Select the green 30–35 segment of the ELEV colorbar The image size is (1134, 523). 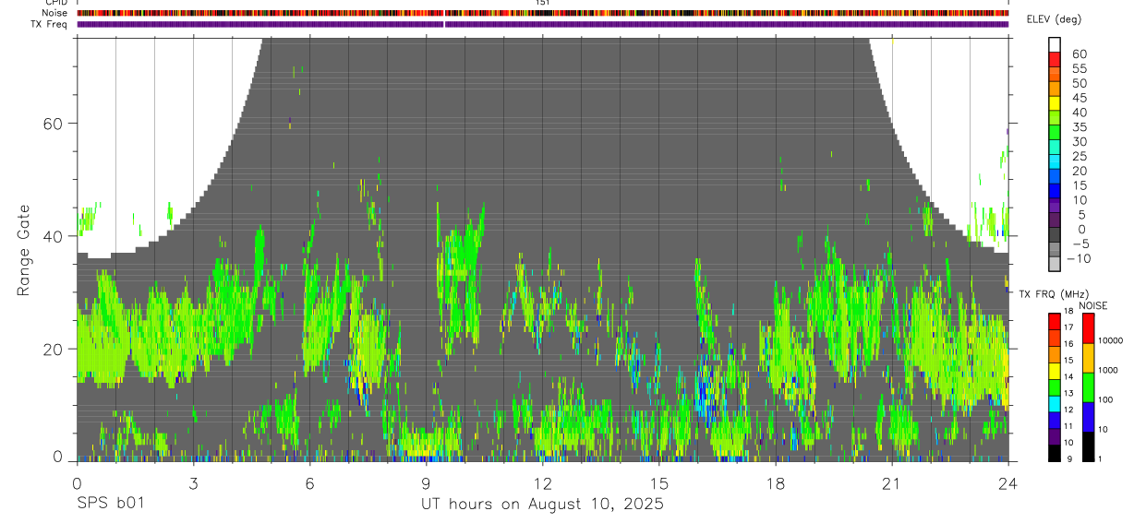1055,133
